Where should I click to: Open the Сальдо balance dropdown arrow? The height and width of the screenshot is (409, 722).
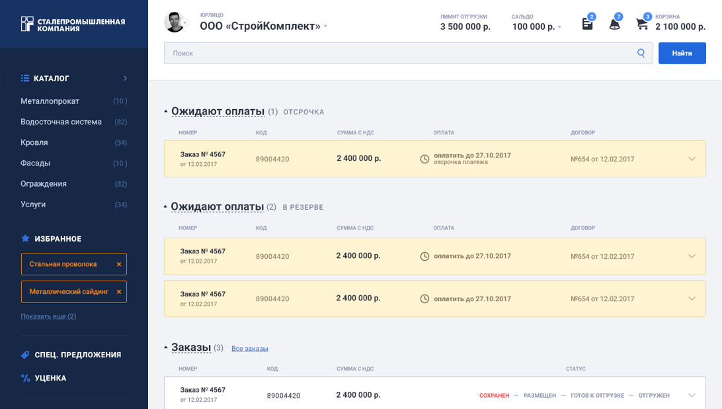pos(559,27)
